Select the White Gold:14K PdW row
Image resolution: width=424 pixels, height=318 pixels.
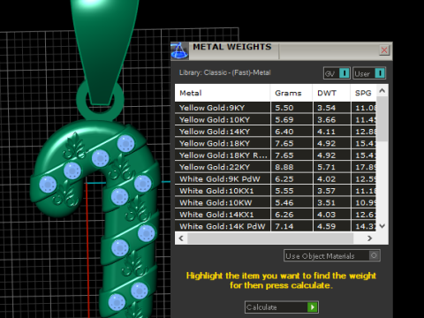276,226
